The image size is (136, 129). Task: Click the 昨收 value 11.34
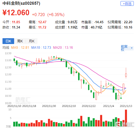16,27
